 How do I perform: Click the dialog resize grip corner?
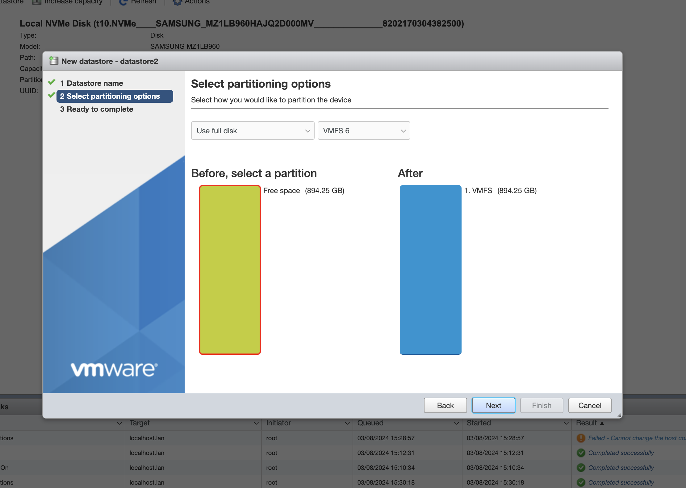pos(619,415)
